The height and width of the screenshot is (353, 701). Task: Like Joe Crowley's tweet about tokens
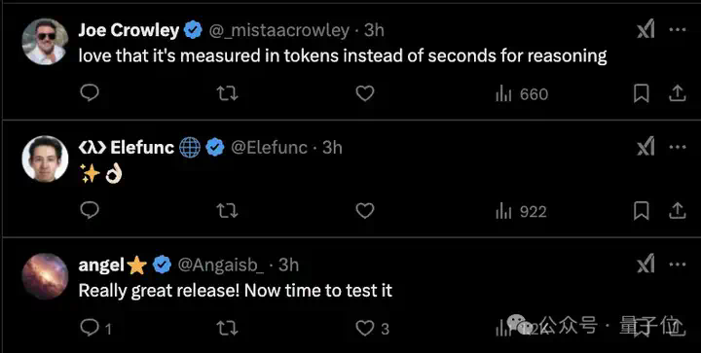tap(365, 93)
